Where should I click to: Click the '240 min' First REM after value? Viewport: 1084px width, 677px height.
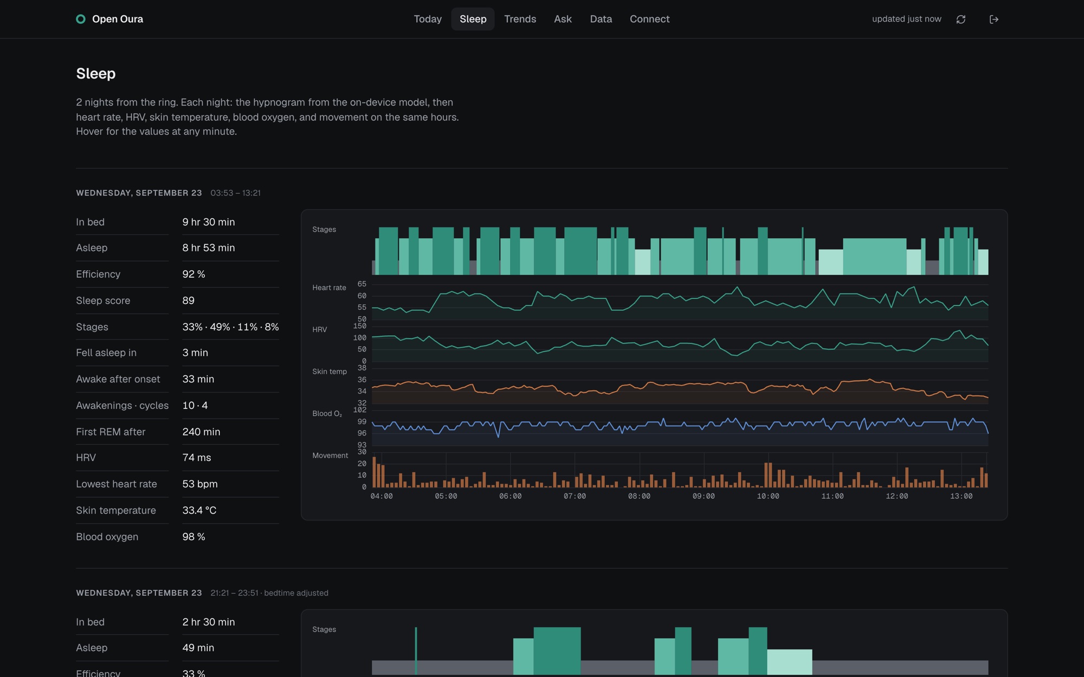[201, 432]
